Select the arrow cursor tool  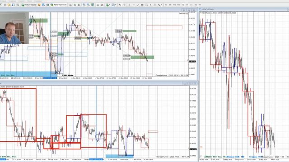click(120, 5)
